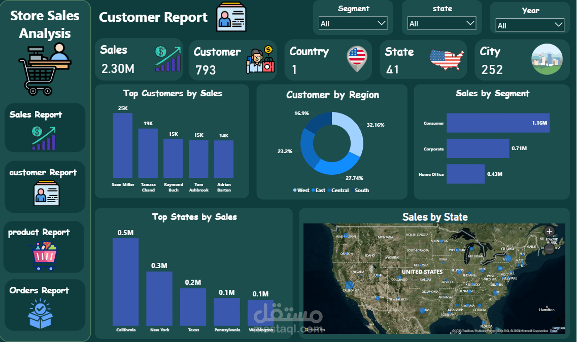Click the West legend item

coord(300,191)
